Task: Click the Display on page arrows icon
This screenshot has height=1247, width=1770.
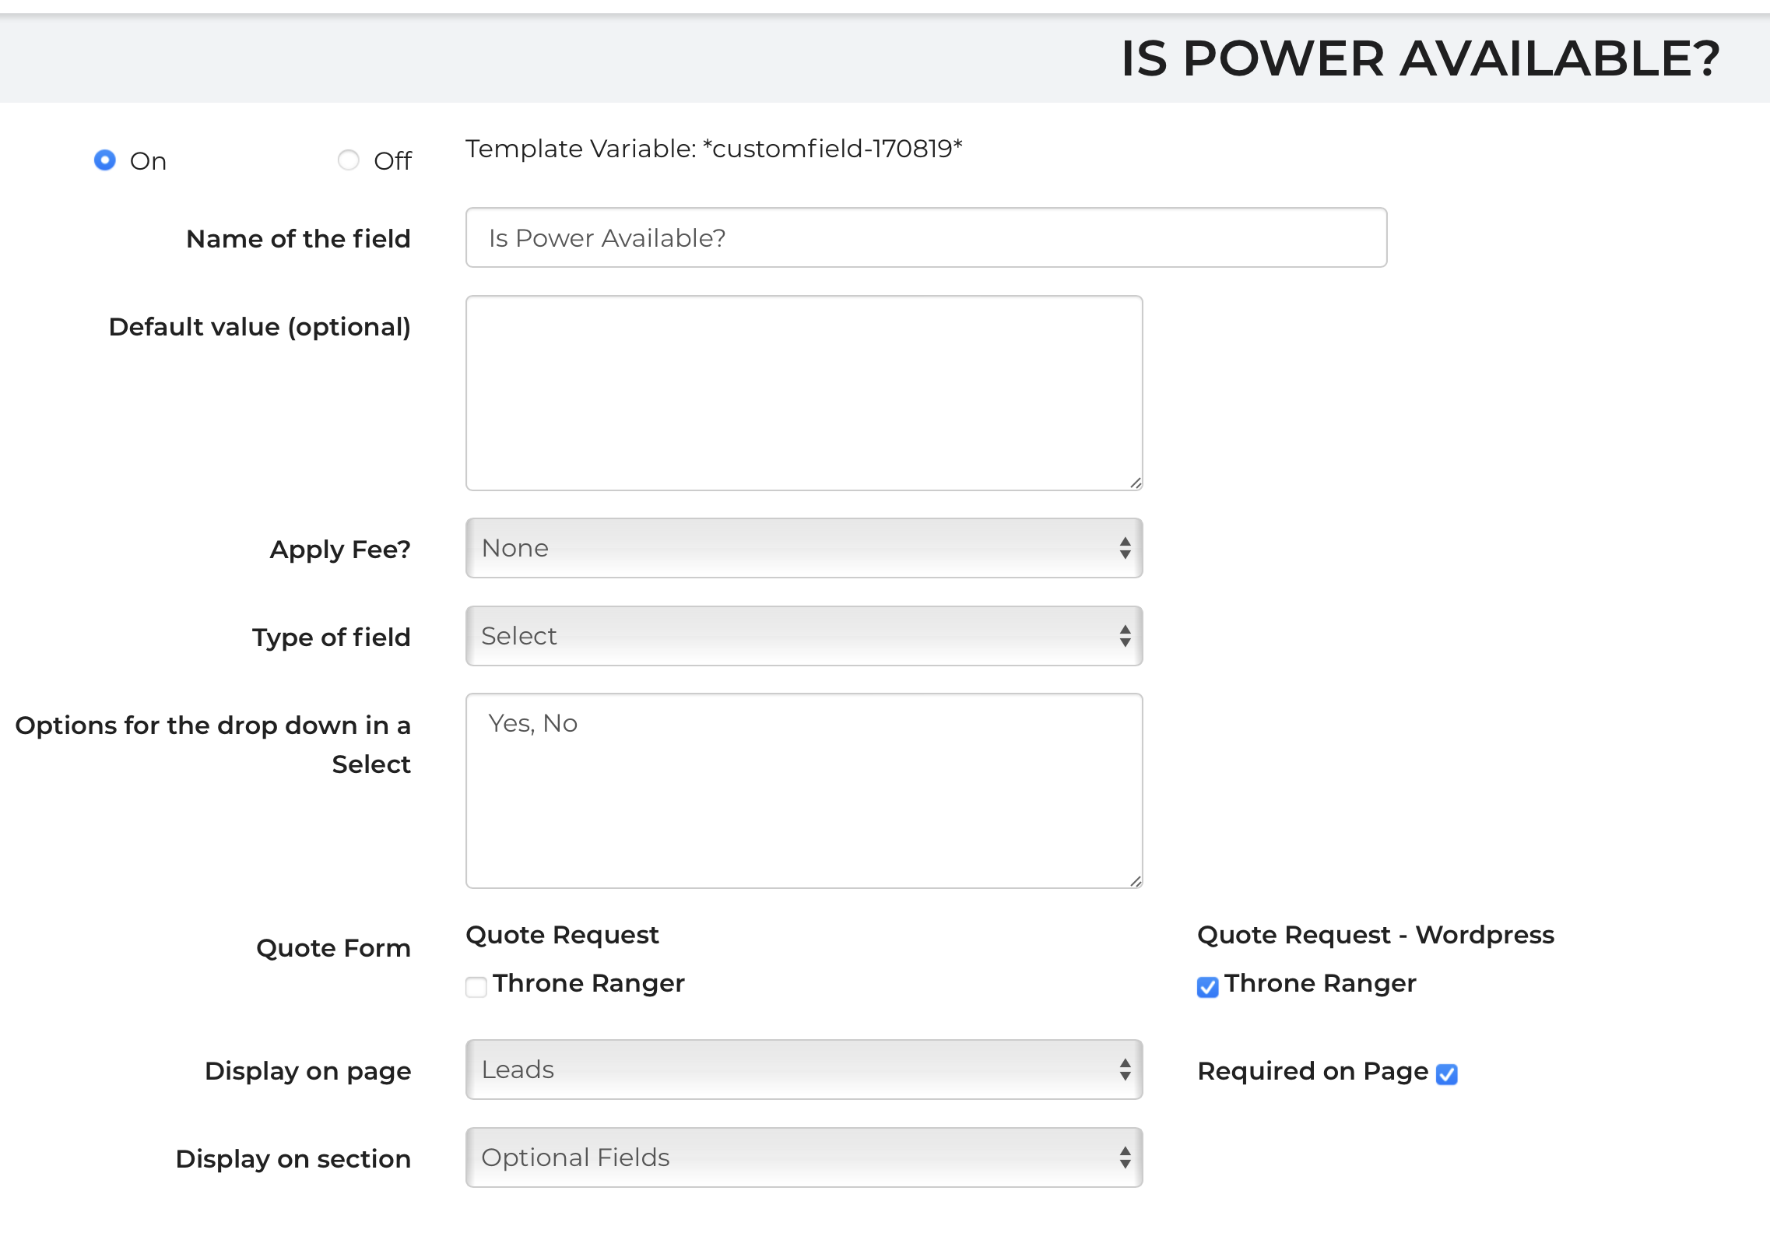Action: (x=1125, y=1070)
